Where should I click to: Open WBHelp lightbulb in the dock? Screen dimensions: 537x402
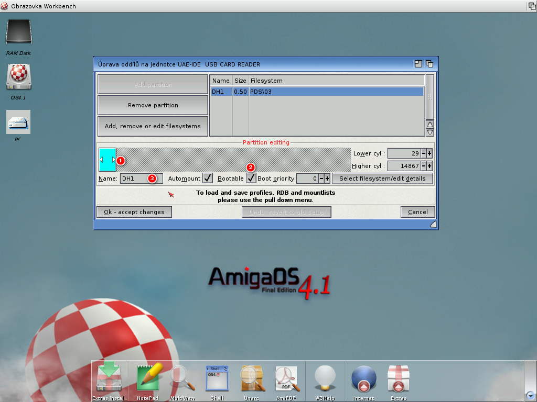[325, 378]
